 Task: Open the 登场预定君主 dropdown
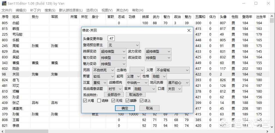click(124, 45)
